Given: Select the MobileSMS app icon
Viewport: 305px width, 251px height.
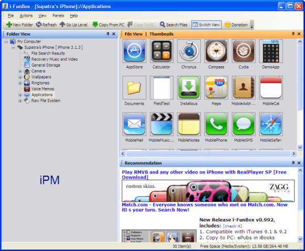Looking at the screenshot, I should [243, 124].
